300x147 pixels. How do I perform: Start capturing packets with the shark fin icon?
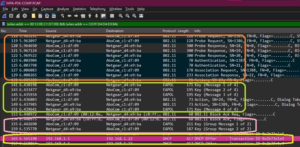pyautogui.click(x=4, y=16)
